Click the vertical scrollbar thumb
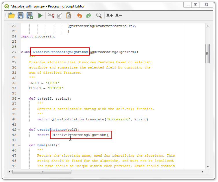Image resolution: width=218 pixels, height=182 pixels. [x=207, y=54]
